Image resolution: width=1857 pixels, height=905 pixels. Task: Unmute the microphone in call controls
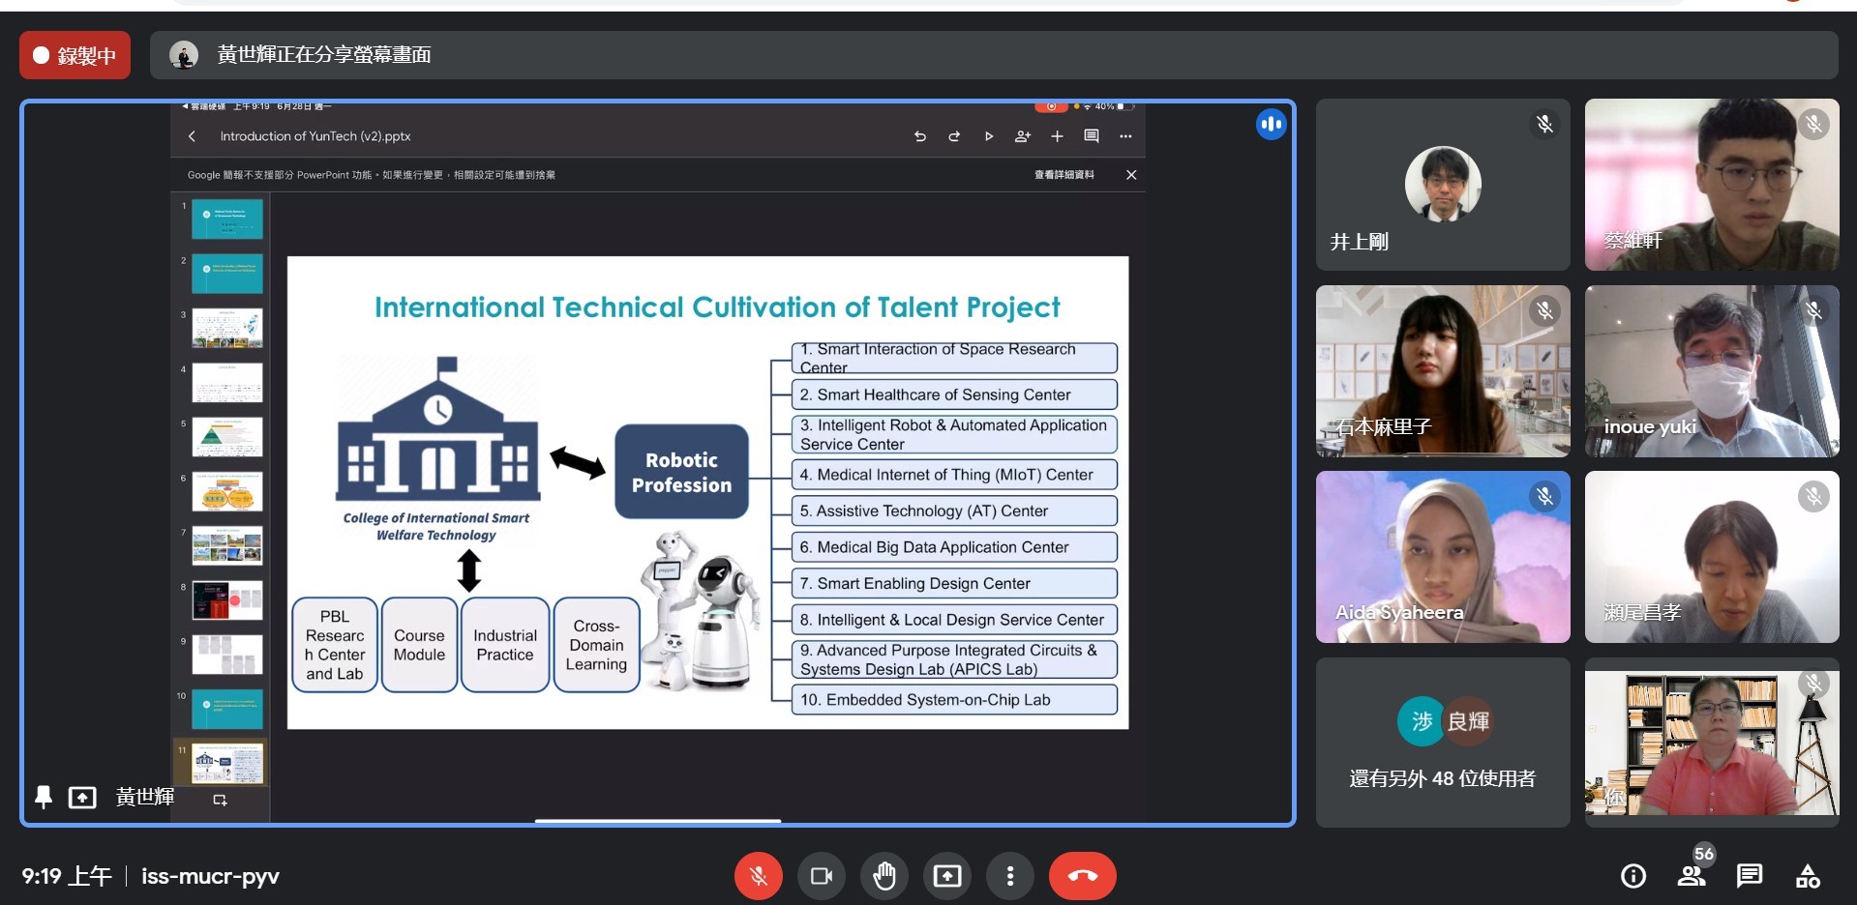pyautogui.click(x=758, y=876)
